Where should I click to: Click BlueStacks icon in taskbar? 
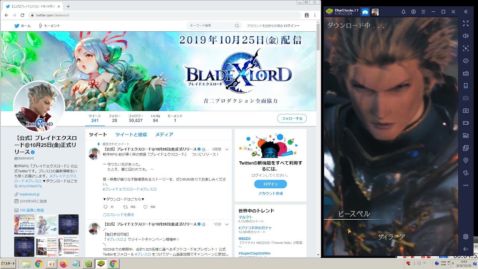pyautogui.click(x=101, y=264)
